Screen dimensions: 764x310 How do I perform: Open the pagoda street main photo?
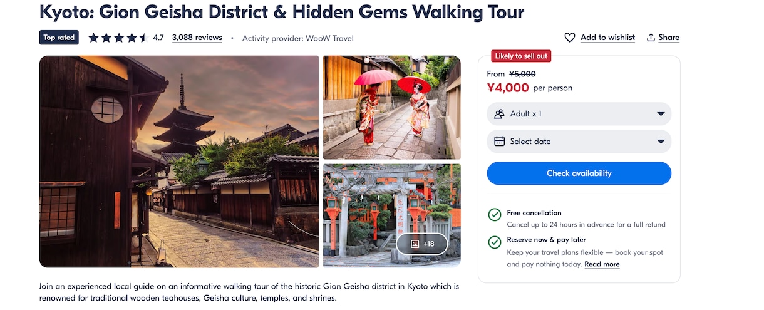click(179, 162)
